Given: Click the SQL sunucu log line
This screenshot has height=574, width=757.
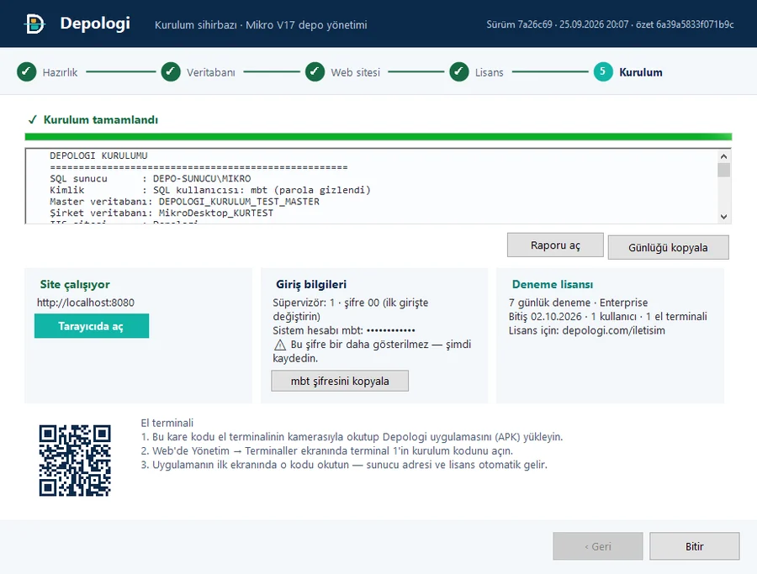Looking at the screenshot, I should click(151, 178).
